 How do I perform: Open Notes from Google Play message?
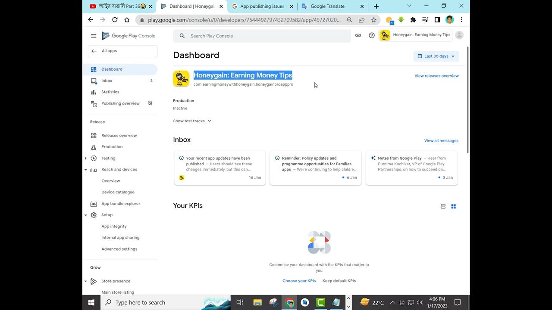click(x=411, y=168)
